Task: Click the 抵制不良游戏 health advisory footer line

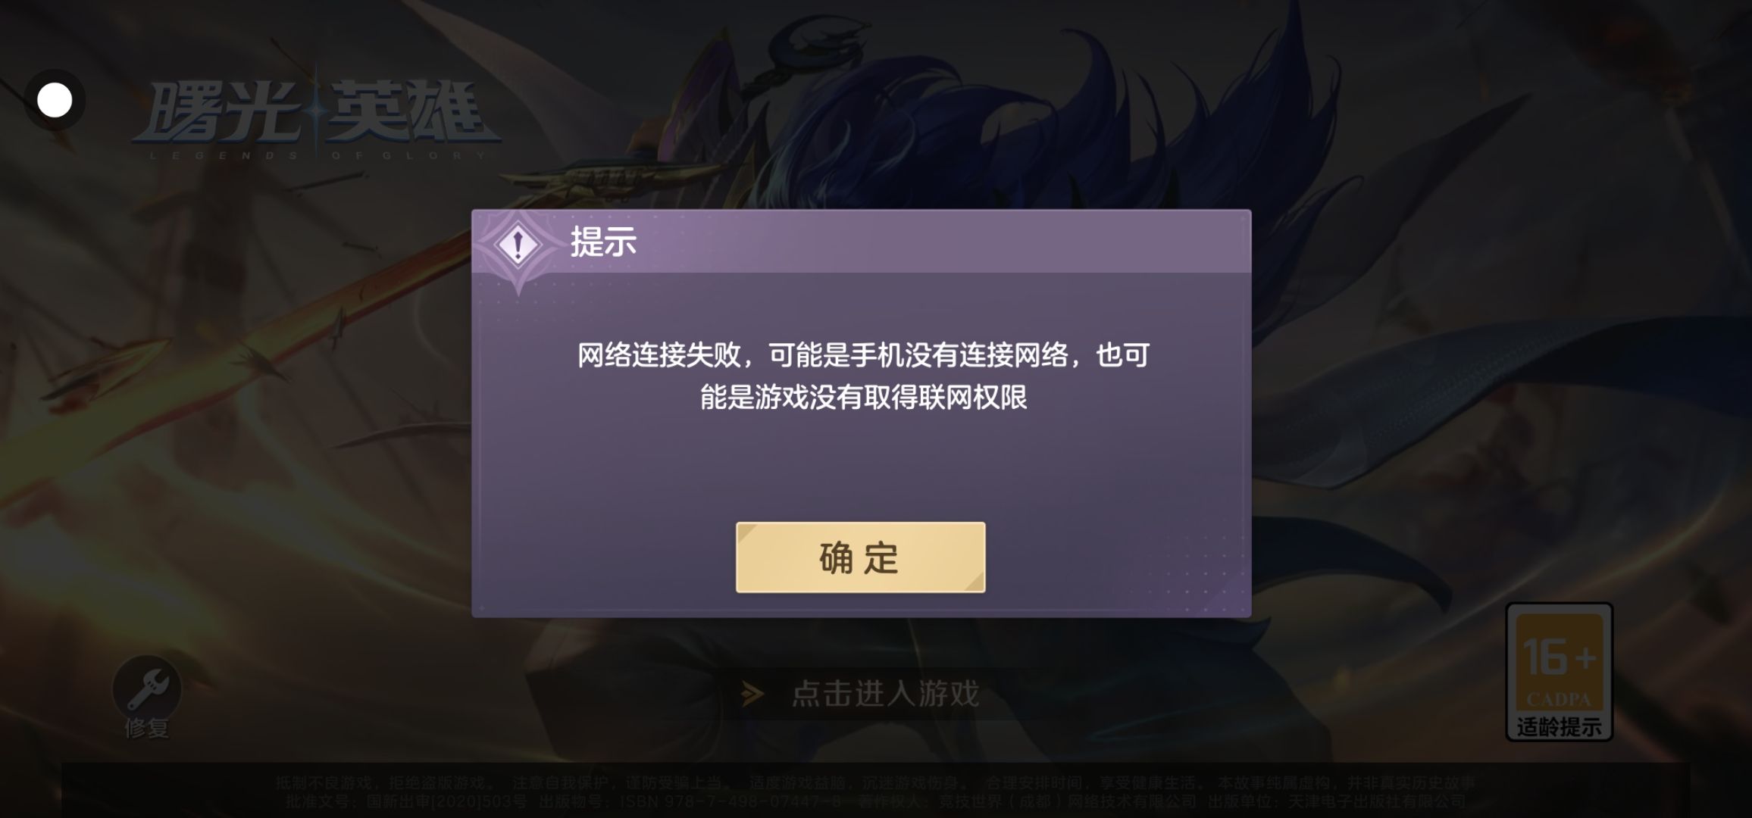Action: (x=875, y=782)
